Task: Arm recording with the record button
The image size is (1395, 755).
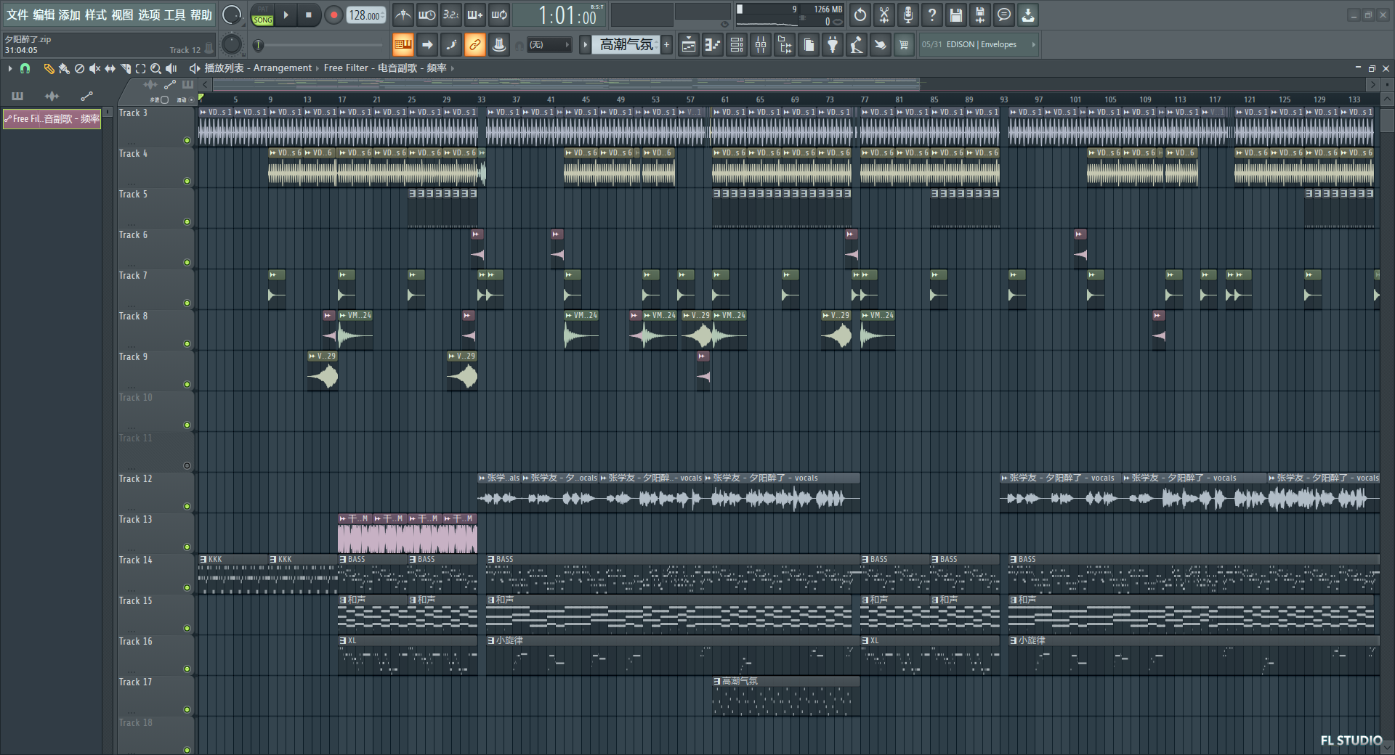Action: [x=333, y=15]
